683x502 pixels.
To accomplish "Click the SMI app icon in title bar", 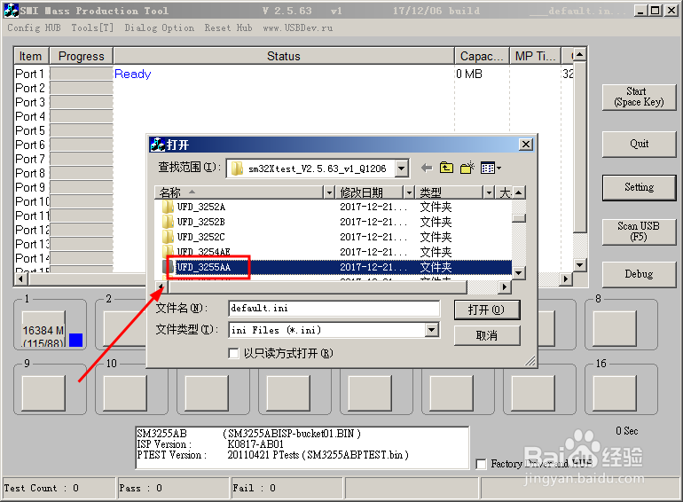I will tap(12, 11).
